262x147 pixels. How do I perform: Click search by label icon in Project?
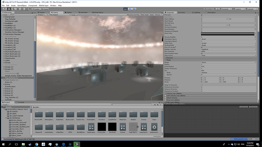158,105
